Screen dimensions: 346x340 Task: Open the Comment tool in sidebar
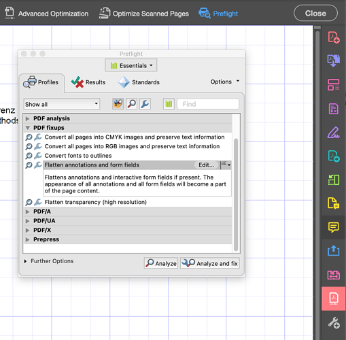(x=334, y=227)
